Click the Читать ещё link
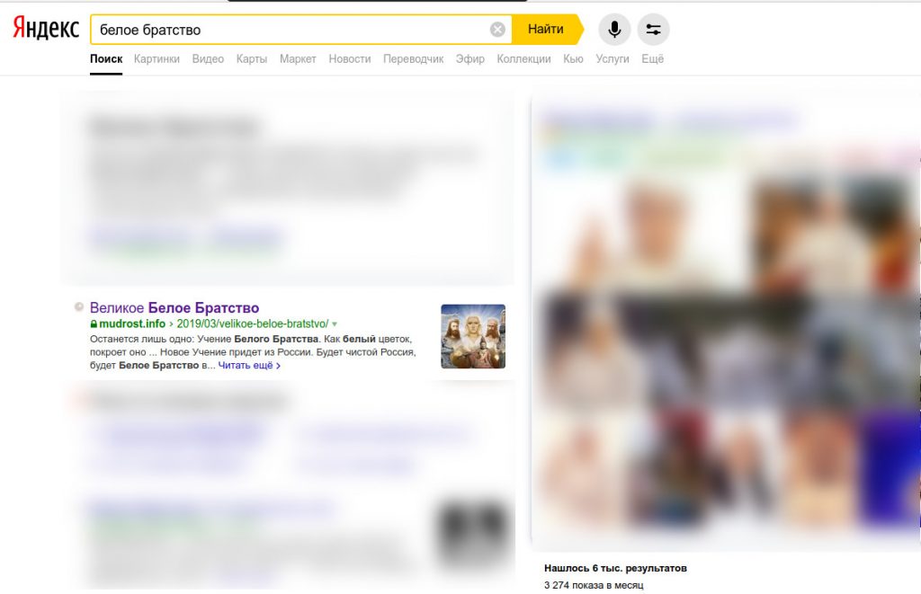The height and width of the screenshot is (594, 921). click(249, 365)
